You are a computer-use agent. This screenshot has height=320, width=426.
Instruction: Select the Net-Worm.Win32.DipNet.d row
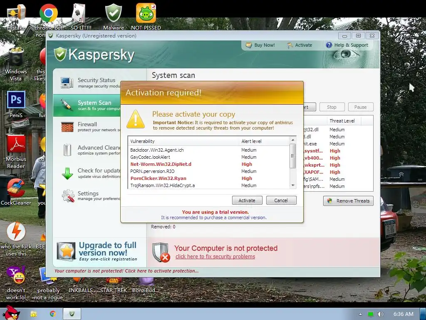209,164
